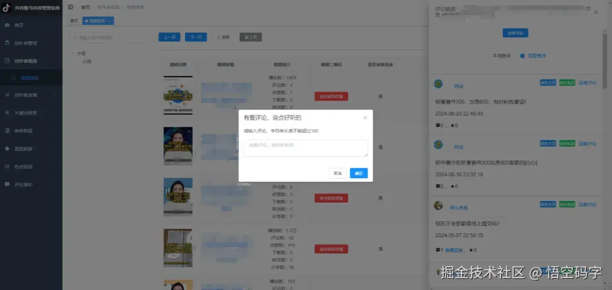This screenshot has height=290, width=612.
Task: Select child node 小悟 in the tree
Action: (87, 61)
